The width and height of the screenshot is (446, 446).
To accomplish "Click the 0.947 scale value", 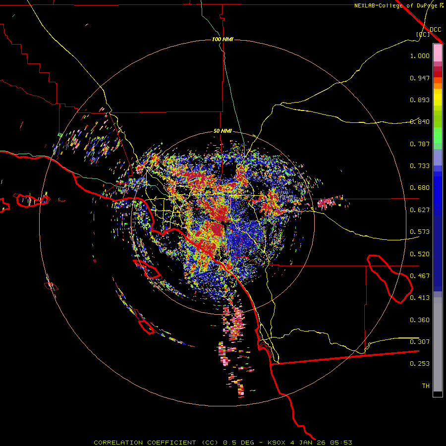I will pyautogui.click(x=420, y=78).
